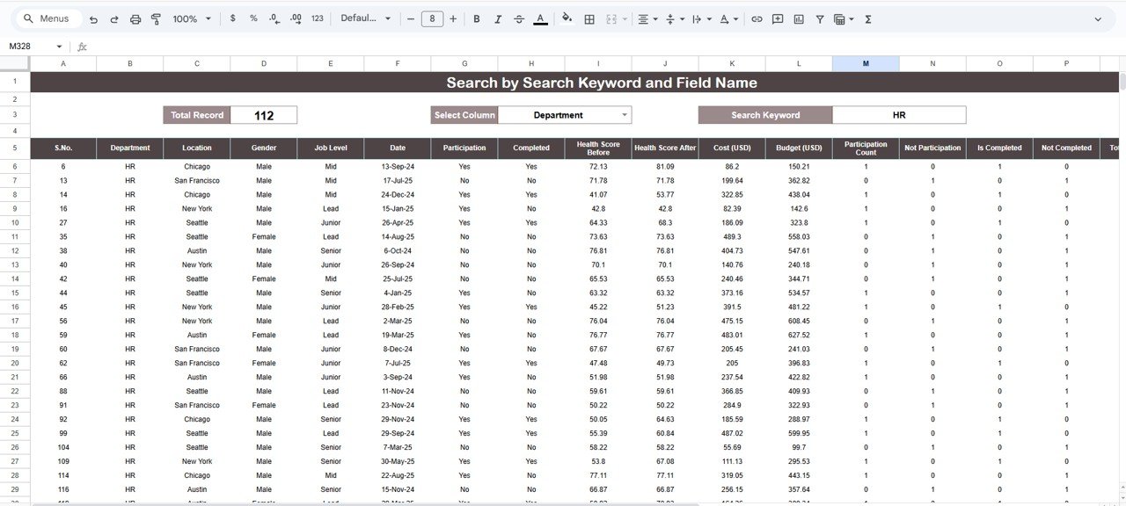The width and height of the screenshot is (1126, 506).
Task: Format as currency with dollar button
Action: pos(232,18)
